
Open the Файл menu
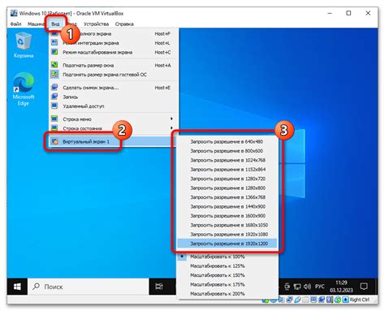click(15, 24)
